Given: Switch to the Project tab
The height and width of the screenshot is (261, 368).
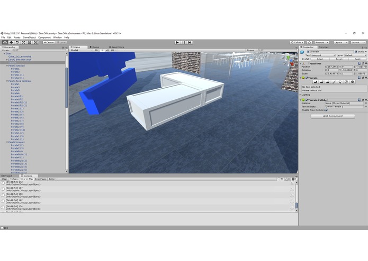Looking at the screenshot, I should pyautogui.click(x=7, y=176).
